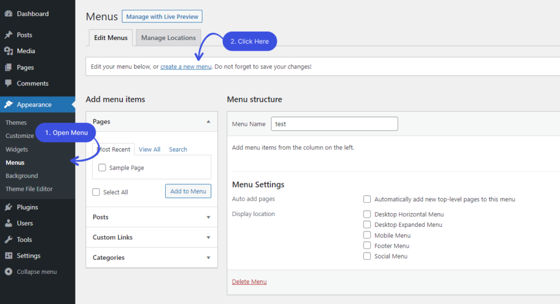Click the Tools wrench icon

click(x=9, y=239)
